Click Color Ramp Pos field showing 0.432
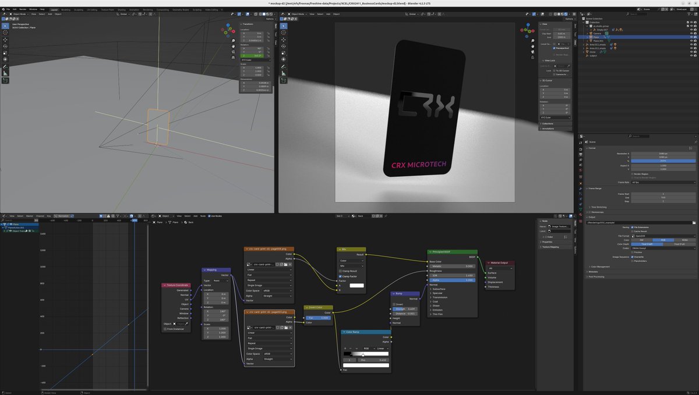Screen dimensions: 699x395 tap(373, 360)
